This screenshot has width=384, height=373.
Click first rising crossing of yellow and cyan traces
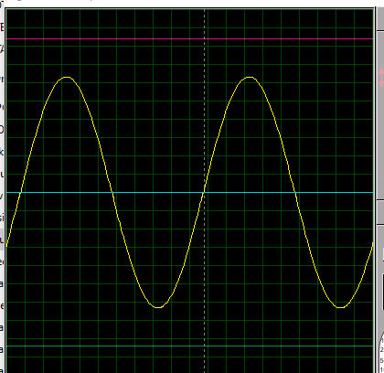point(21,193)
